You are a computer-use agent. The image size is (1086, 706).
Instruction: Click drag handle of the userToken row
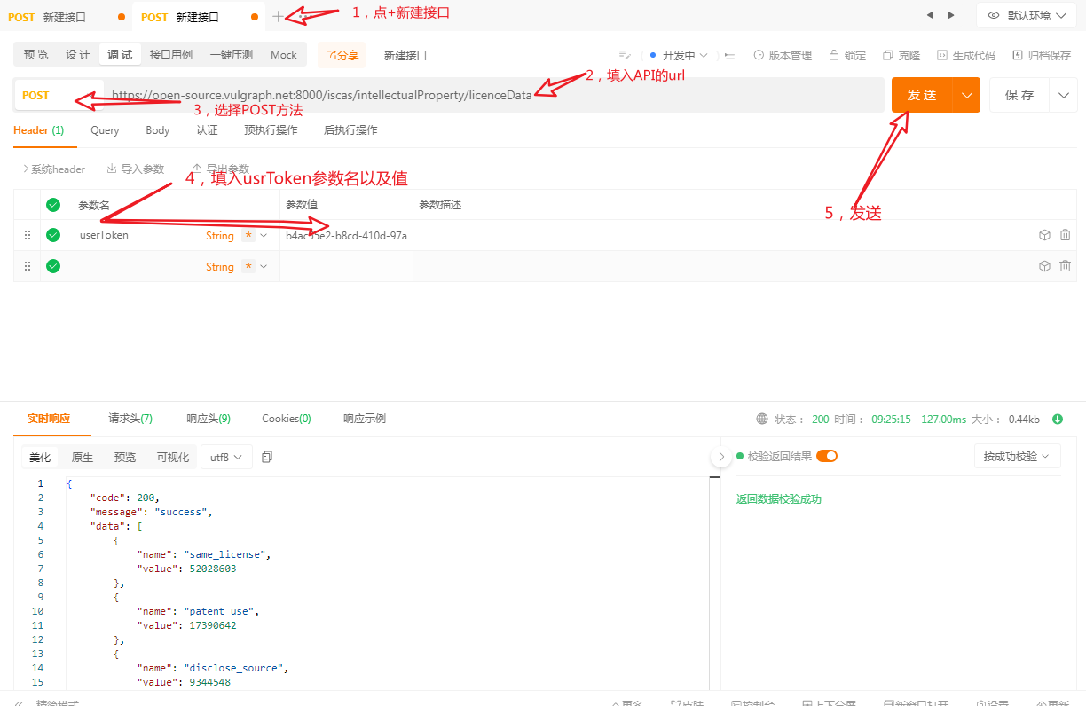27,235
